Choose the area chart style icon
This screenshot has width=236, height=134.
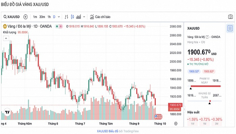[x=79, y=17]
